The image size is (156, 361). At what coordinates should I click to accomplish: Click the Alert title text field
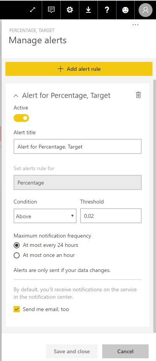click(77, 146)
